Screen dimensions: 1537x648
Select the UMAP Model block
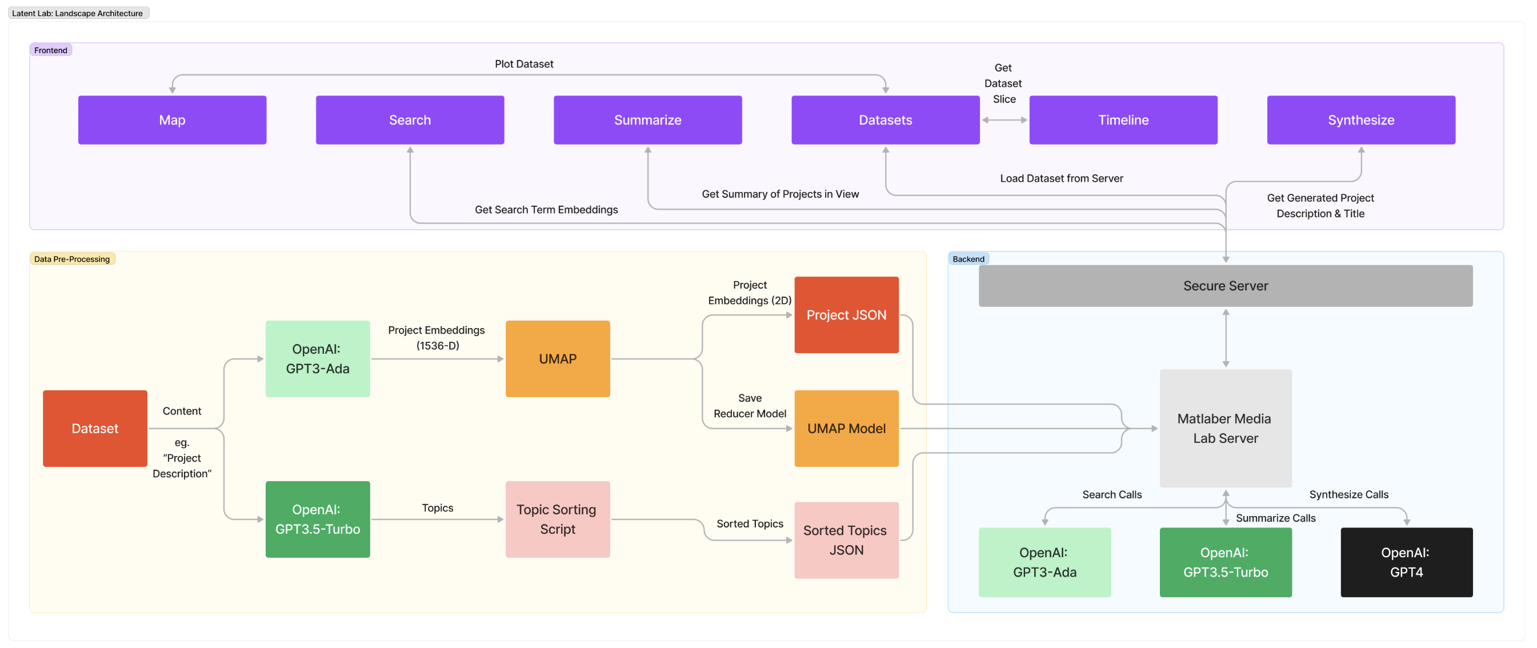coord(846,429)
